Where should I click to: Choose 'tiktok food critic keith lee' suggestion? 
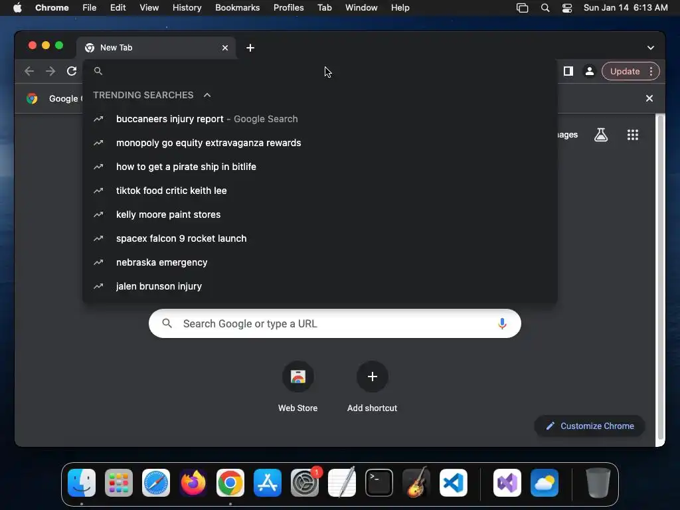pyautogui.click(x=320, y=191)
